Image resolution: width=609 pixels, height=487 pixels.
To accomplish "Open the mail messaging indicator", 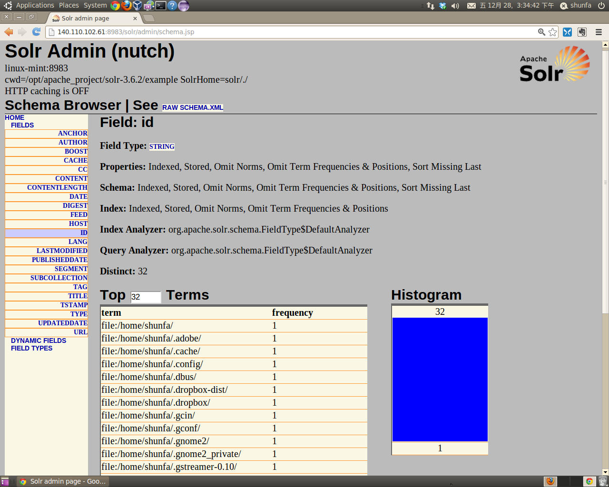I will 471,6.
